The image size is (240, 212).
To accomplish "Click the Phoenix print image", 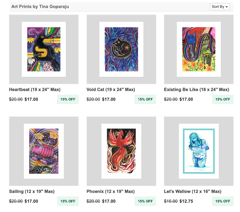I will coord(121,151).
